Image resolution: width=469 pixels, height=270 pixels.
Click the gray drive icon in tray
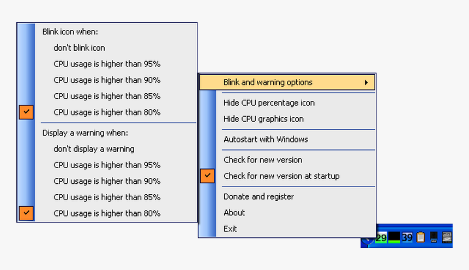click(447, 238)
